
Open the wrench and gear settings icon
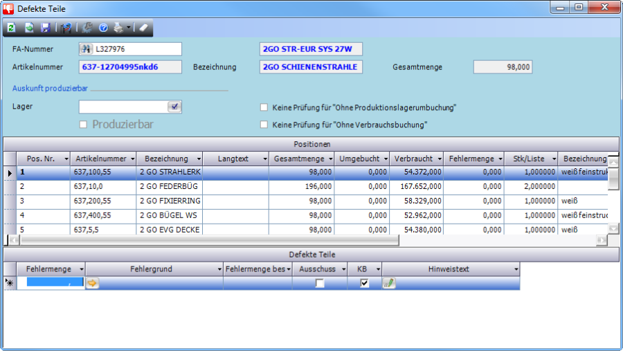tap(87, 28)
